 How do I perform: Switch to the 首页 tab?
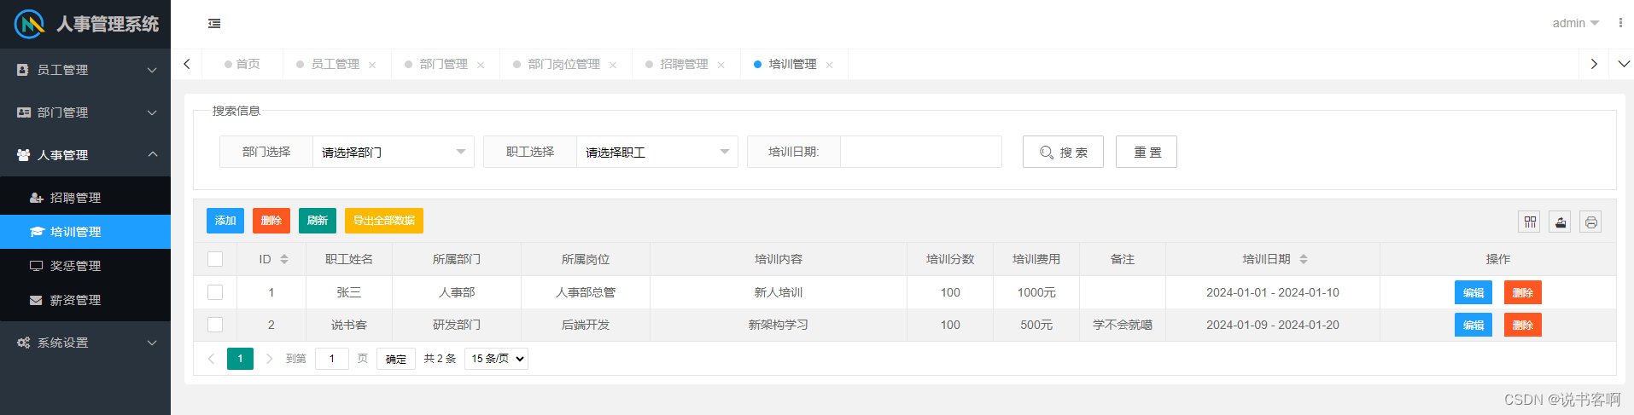242,64
